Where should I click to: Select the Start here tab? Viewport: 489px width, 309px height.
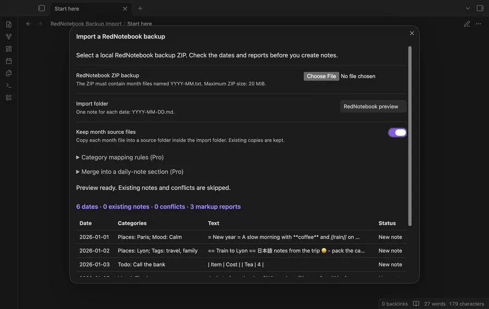91,9
